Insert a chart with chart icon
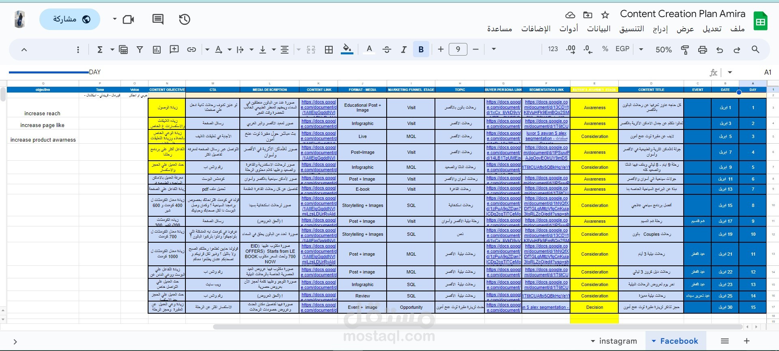The image size is (779, 351). coord(157,50)
